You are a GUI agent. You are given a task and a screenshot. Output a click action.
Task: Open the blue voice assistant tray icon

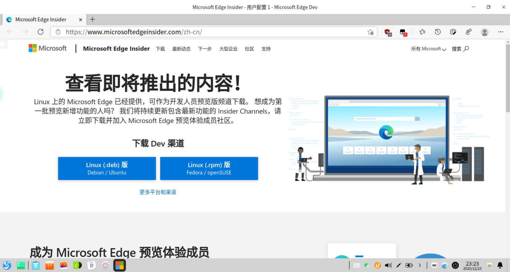(x=445, y=265)
